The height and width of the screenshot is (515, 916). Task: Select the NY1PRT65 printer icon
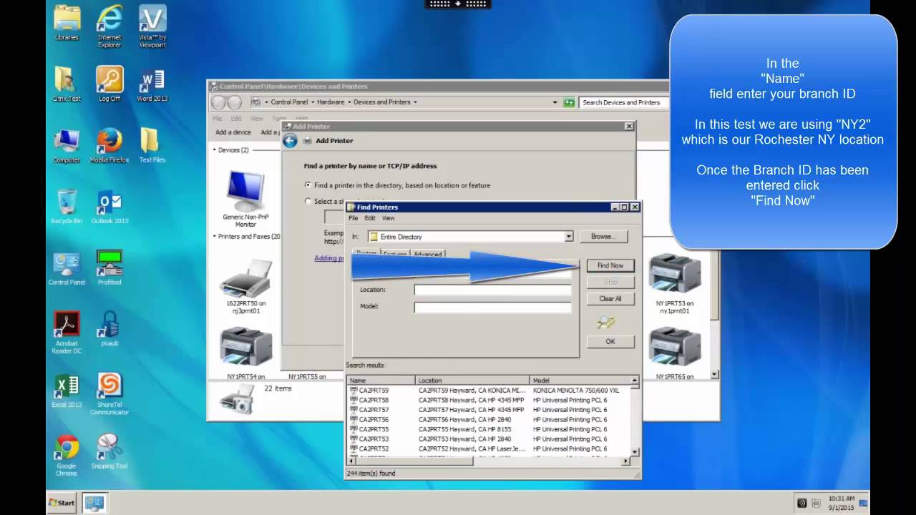click(x=674, y=353)
